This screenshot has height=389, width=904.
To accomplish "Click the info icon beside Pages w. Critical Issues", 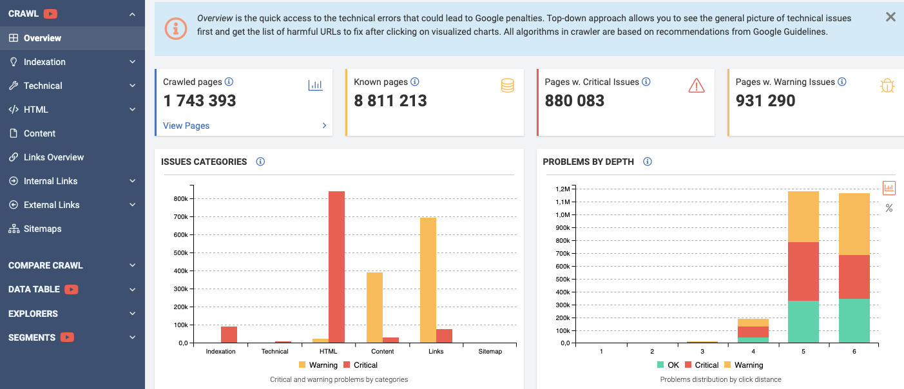I will [646, 82].
